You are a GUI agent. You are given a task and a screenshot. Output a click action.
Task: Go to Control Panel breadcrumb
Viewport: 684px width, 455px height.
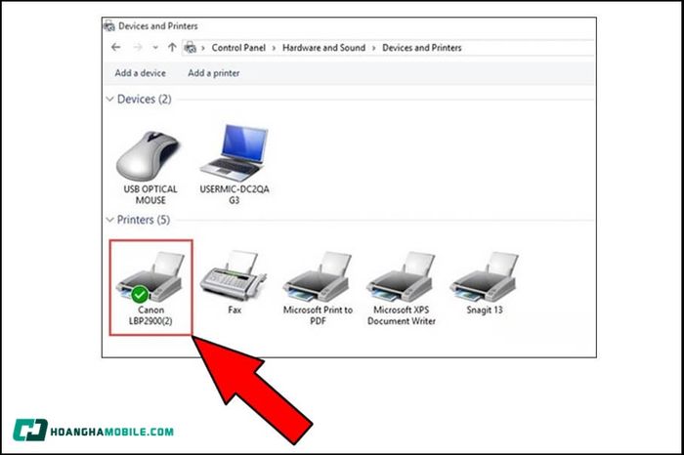click(238, 48)
